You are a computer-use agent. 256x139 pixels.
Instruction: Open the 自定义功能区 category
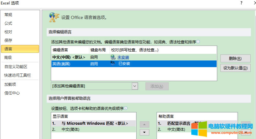tap(16, 66)
